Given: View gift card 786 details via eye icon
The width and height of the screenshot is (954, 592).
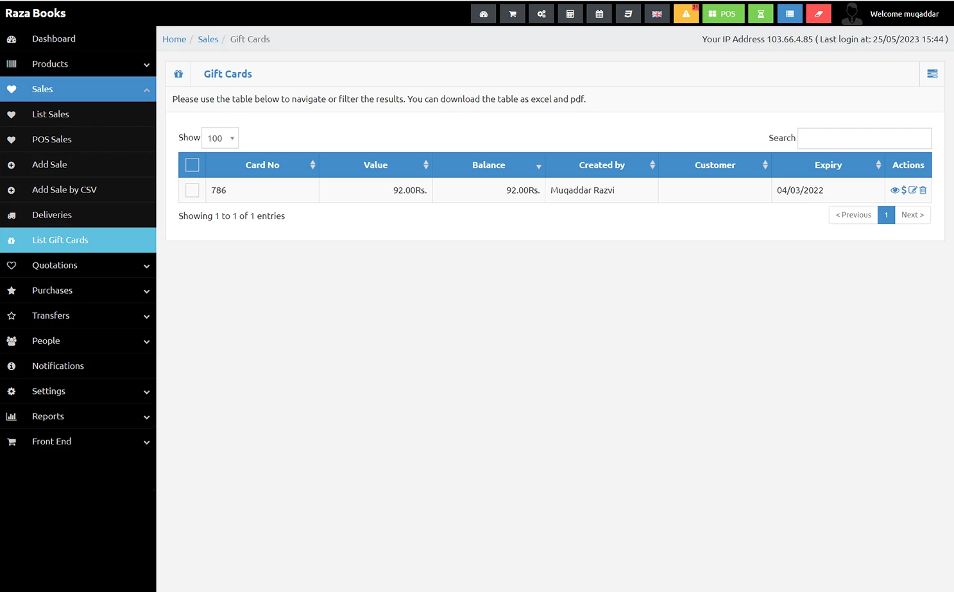Looking at the screenshot, I should pos(894,190).
